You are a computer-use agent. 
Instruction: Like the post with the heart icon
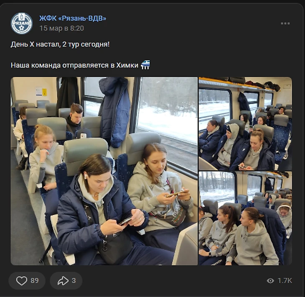click(x=21, y=281)
